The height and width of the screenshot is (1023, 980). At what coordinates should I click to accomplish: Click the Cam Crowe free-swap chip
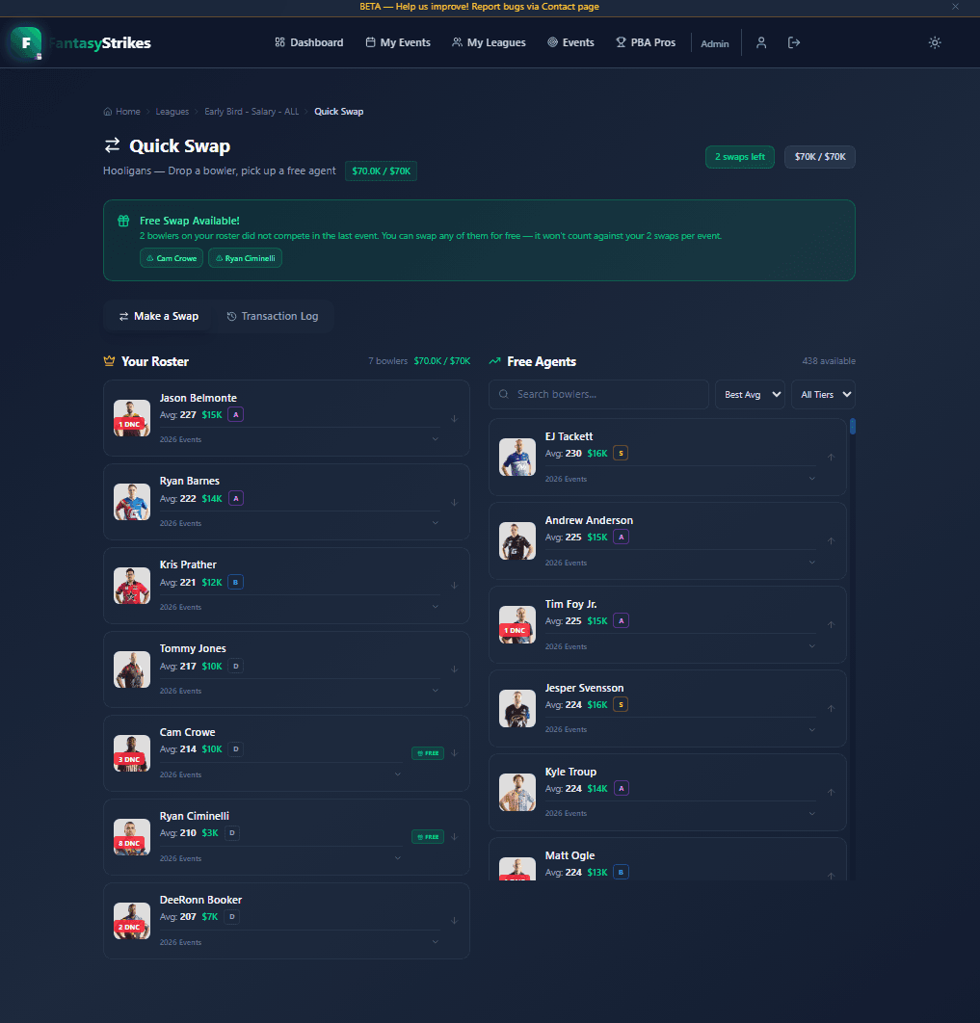tap(172, 258)
